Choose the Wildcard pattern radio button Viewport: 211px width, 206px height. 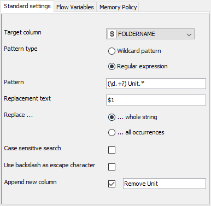click(x=112, y=51)
